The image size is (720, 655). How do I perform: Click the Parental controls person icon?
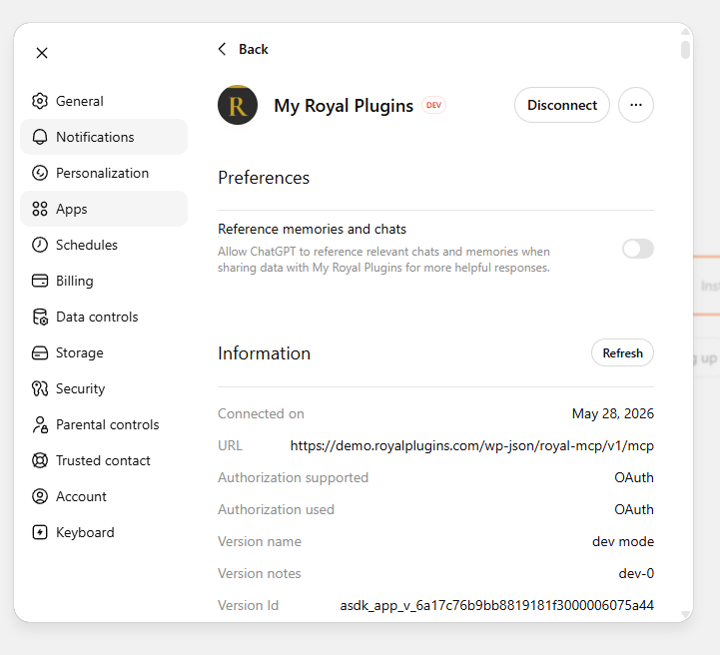click(x=40, y=424)
